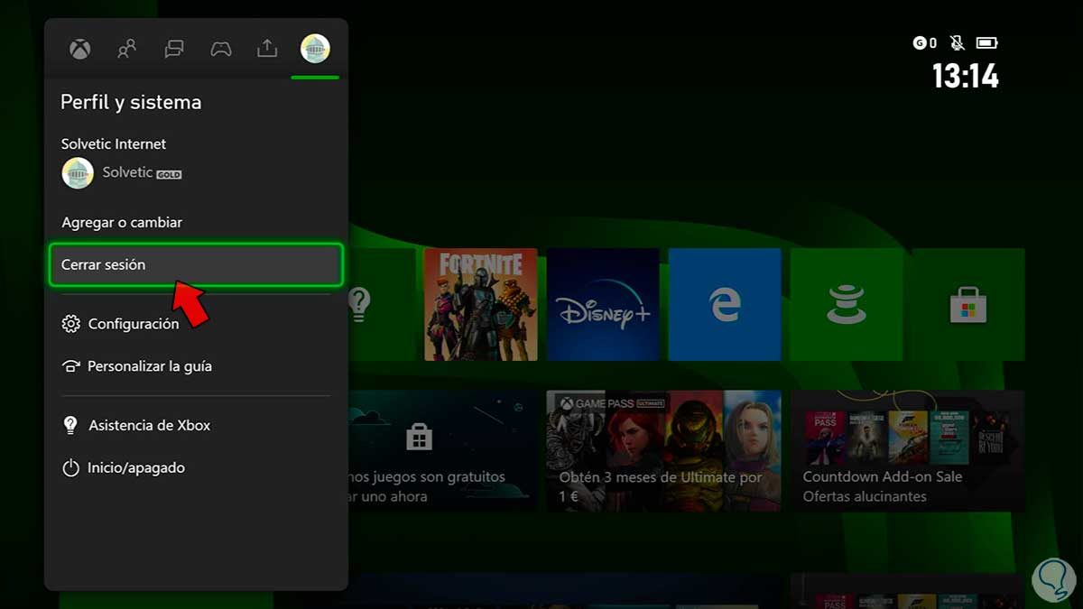The height and width of the screenshot is (609, 1083).
Task: Open the Capture and share tab
Action: tap(267, 48)
